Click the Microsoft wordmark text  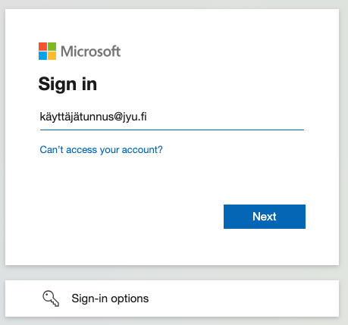pos(91,52)
